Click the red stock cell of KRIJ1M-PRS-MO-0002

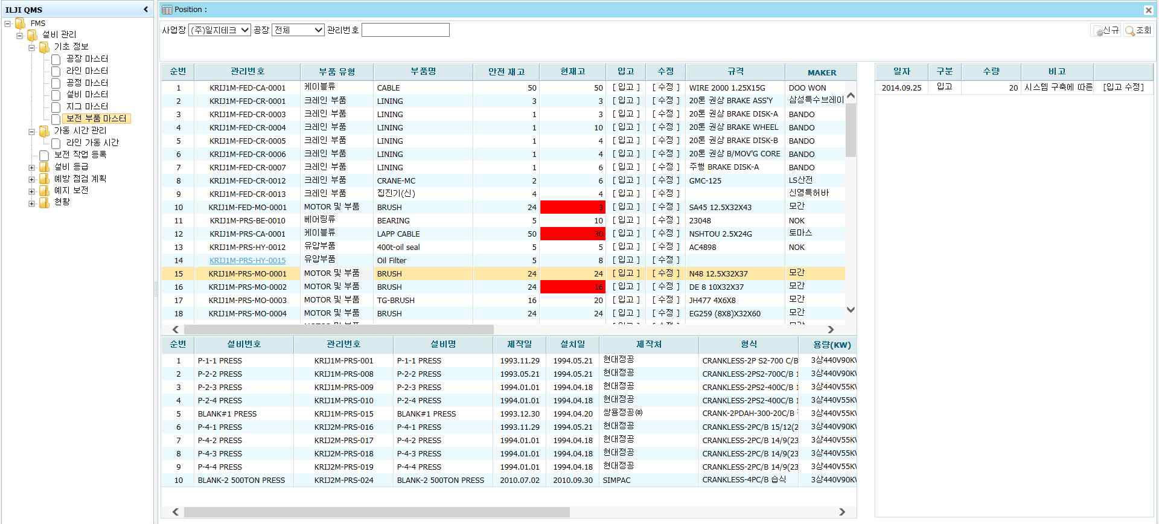[x=573, y=287]
